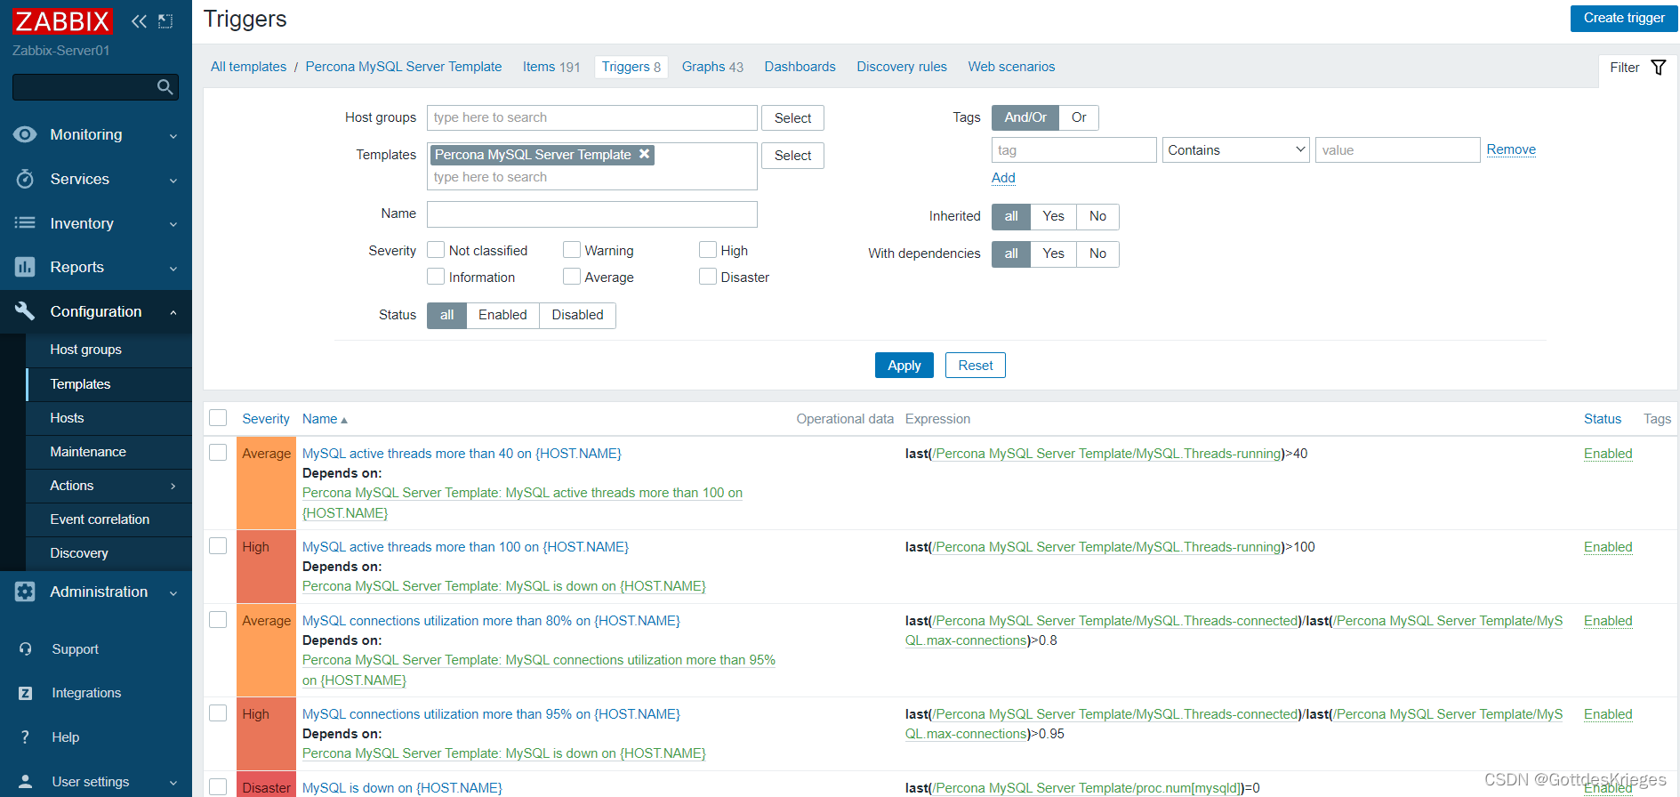The height and width of the screenshot is (797, 1680).
Task: Click the Help question mark icon
Action: tap(25, 737)
